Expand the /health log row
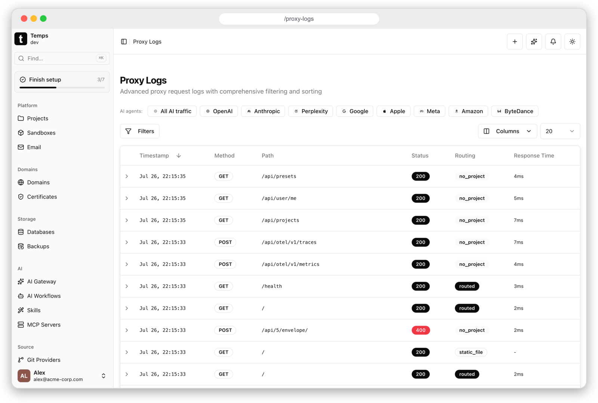This screenshot has height=403, width=598. point(127,286)
